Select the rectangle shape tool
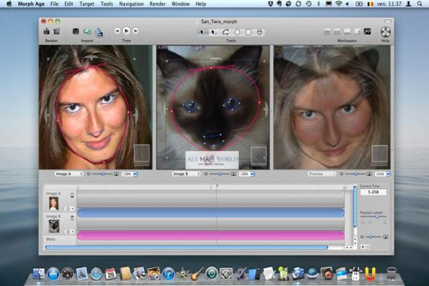Screen dimensions: 429x286 coord(247,31)
